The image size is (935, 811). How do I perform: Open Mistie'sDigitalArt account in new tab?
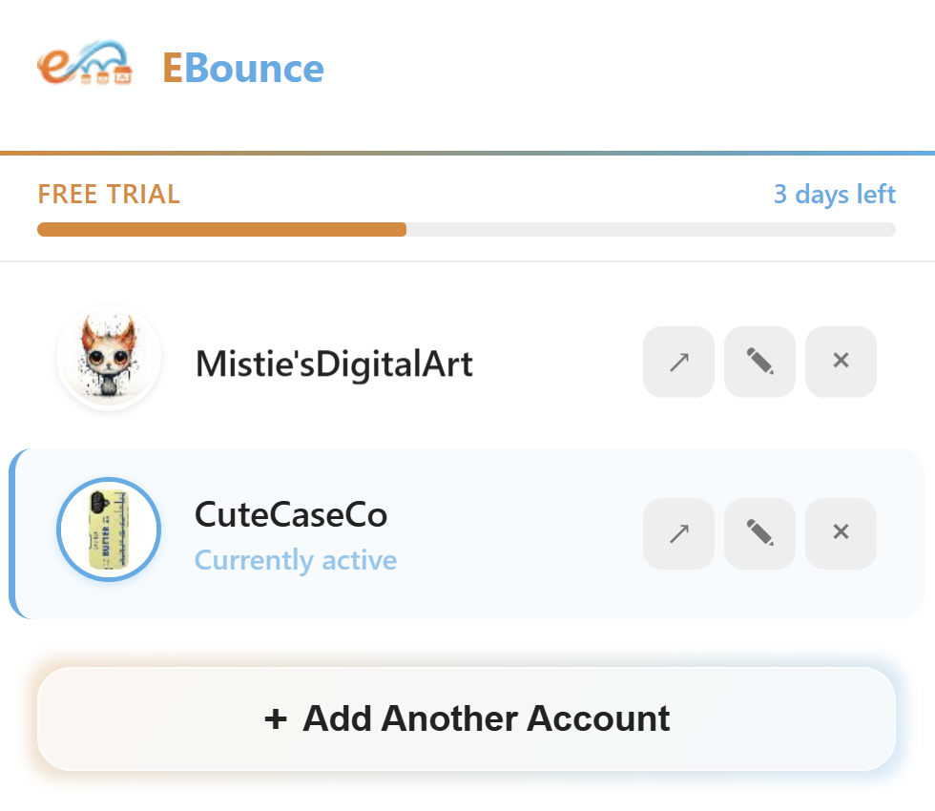click(678, 362)
